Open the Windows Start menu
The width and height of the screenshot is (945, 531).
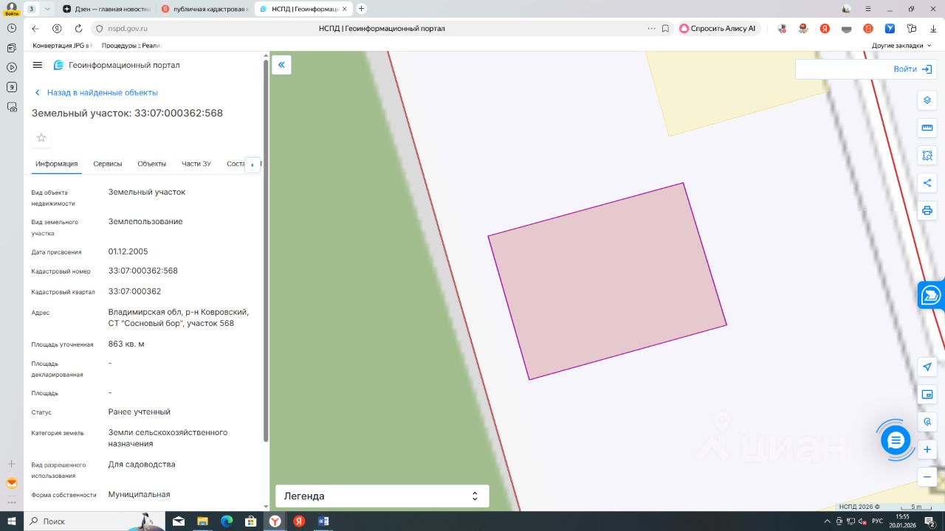coord(12,521)
